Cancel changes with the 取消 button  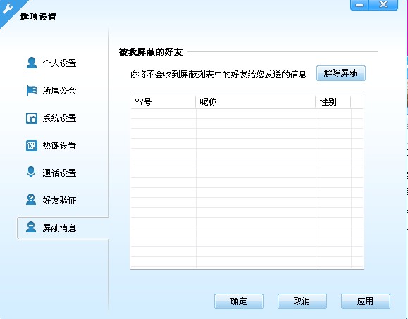pos(302,301)
